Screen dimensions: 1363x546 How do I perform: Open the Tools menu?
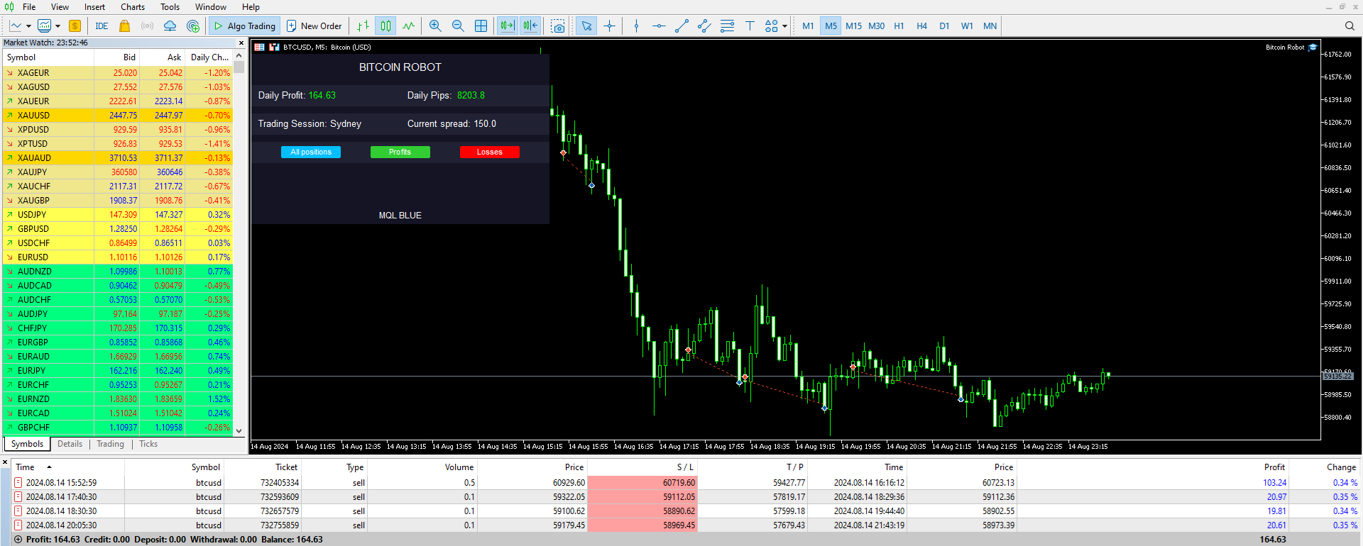pyautogui.click(x=170, y=7)
